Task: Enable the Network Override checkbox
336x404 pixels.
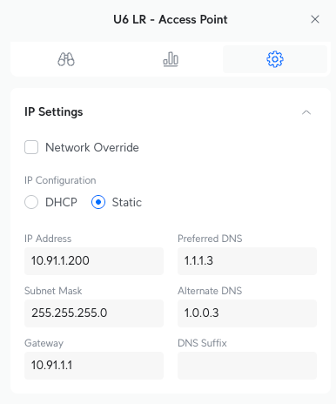Action: pos(31,147)
